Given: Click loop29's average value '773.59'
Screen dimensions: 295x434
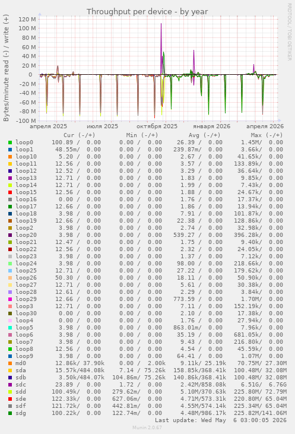Looking at the screenshot, I should click(x=184, y=299).
